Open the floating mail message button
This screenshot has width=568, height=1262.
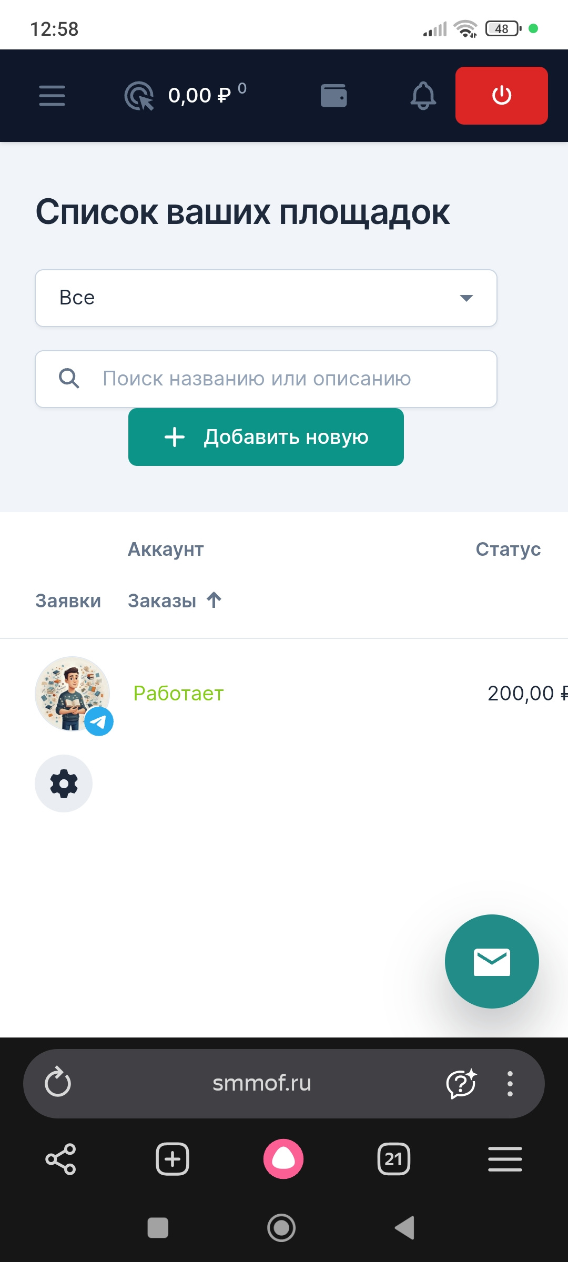(492, 961)
